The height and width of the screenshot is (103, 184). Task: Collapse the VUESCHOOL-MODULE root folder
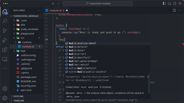11,16
